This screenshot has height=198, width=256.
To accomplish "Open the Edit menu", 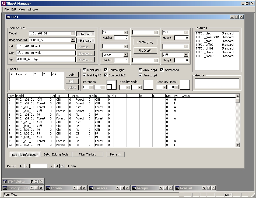I will point(14,9).
